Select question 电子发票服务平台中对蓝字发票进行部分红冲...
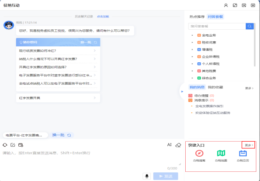 coord(58,75)
